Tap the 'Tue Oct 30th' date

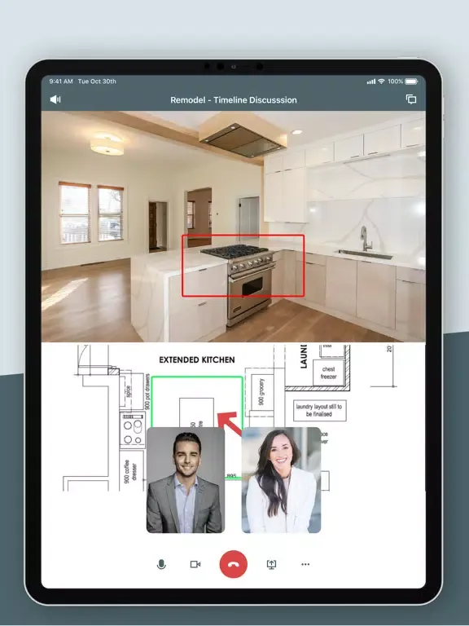[97, 81]
